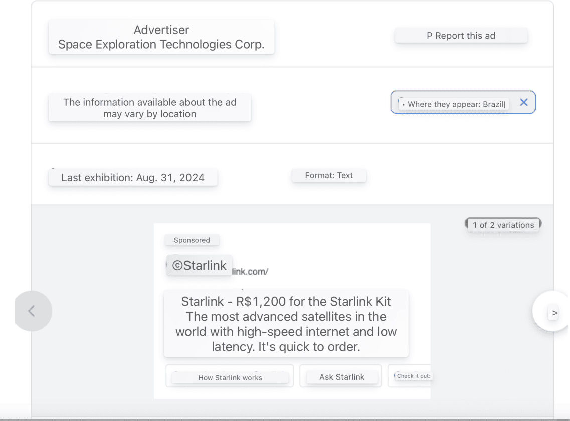Click the information may vary by location notice
This screenshot has height=421, width=570.
click(x=150, y=108)
